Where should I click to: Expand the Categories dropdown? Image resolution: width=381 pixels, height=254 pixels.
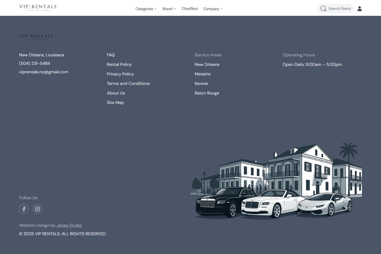tap(146, 9)
